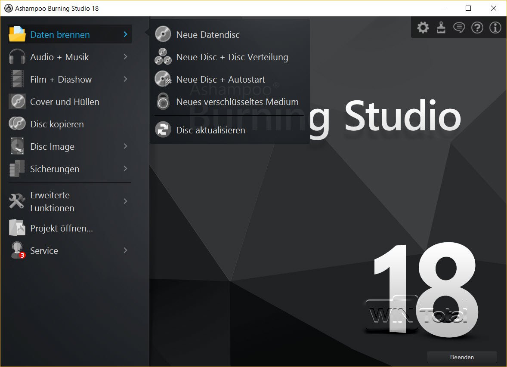Close the Ashampoo Burning Studio window
Image resolution: width=507 pixels, height=367 pixels.
click(x=493, y=8)
